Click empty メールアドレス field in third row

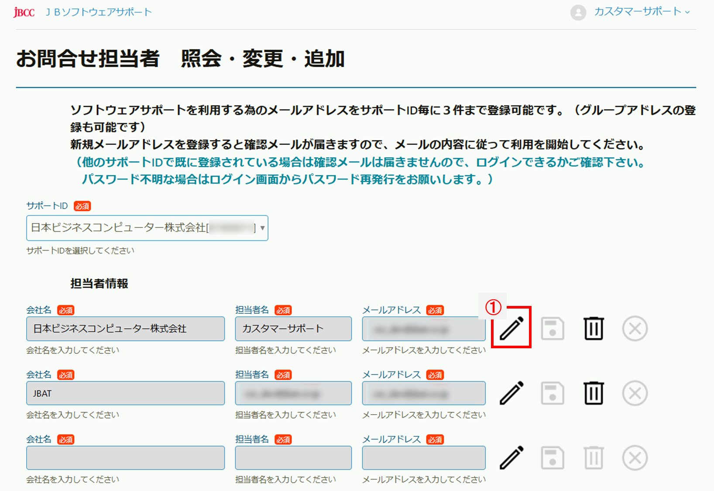424,458
